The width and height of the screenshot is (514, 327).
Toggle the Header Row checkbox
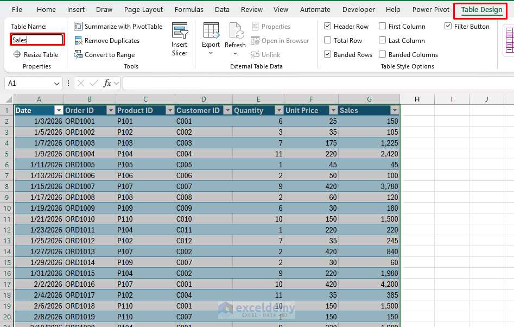(x=327, y=26)
